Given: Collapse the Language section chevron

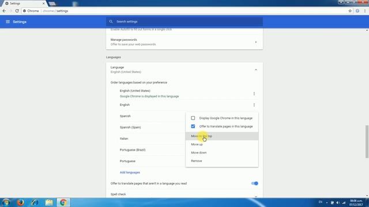Looking at the screenshot, I should (x=256, y=70).
